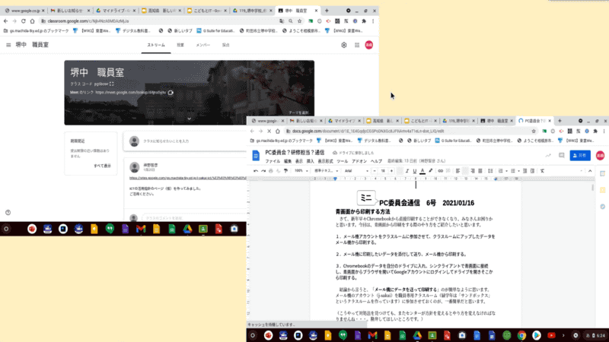Click the launcher circle in right shelf
The width and height of the screenshot is (609, 342).
coord(253,335)
